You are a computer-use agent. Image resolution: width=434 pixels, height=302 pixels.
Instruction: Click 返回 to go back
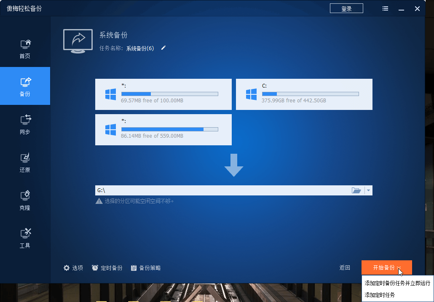click(x=345, y=268)
